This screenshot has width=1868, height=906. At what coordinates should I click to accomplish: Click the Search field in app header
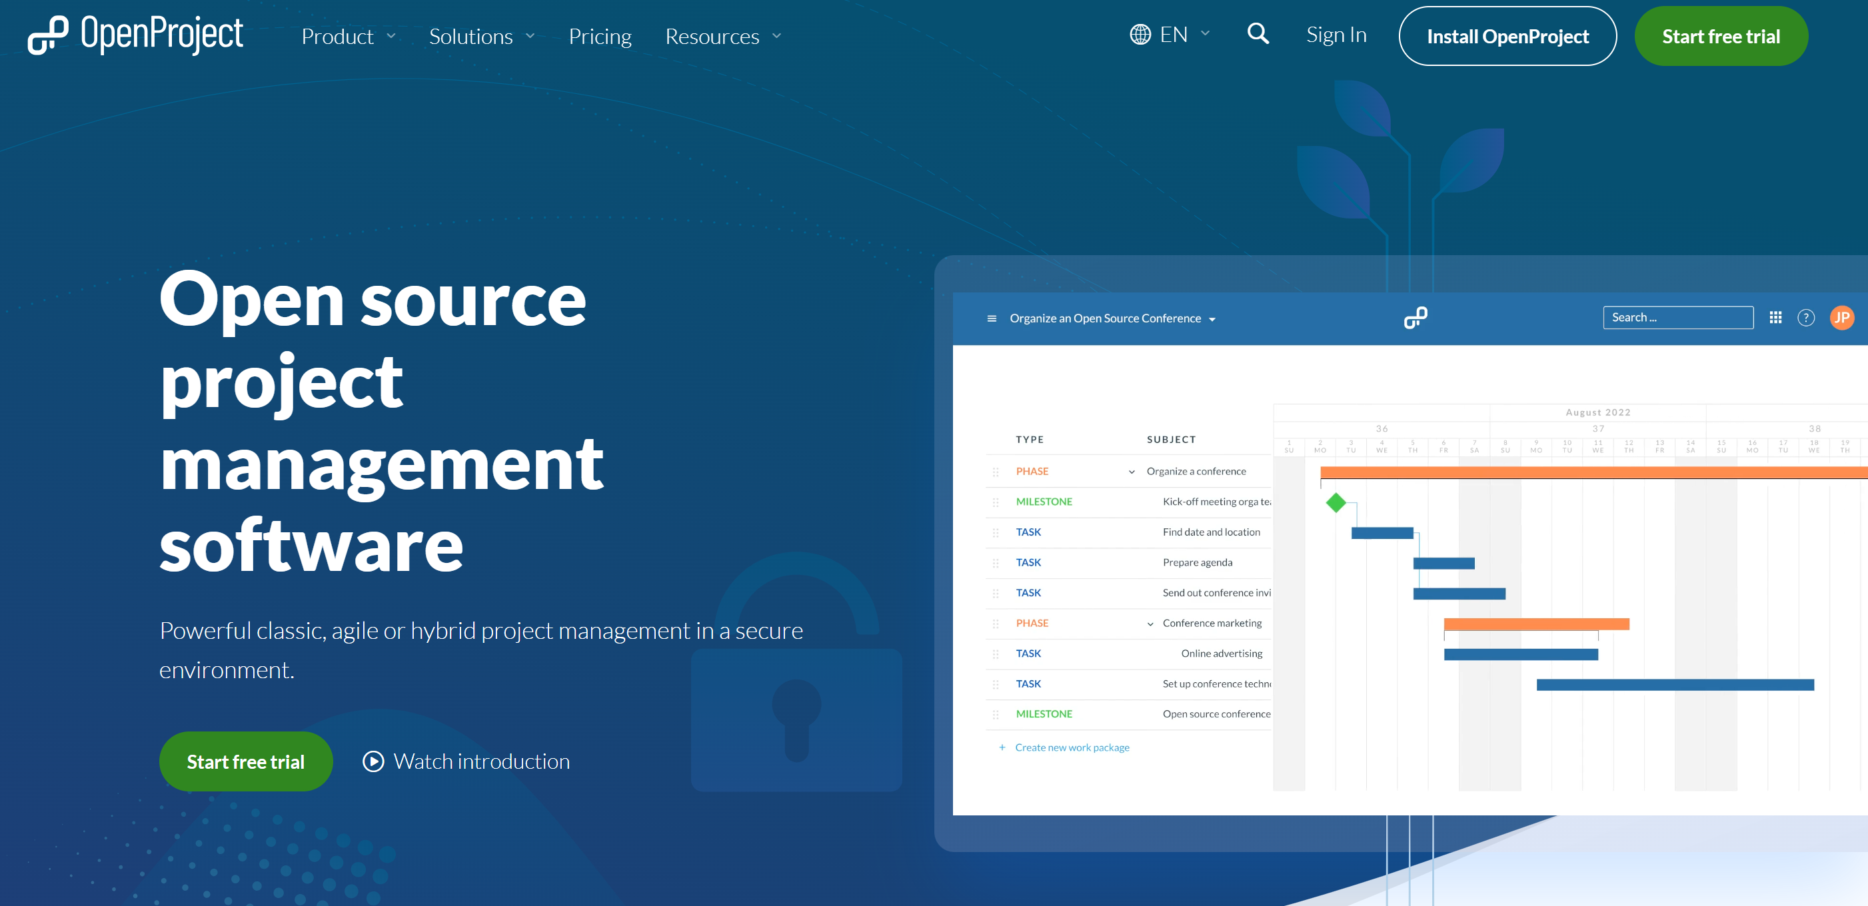(x=1678, y=318)
